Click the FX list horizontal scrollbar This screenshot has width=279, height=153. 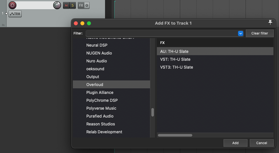175,135
